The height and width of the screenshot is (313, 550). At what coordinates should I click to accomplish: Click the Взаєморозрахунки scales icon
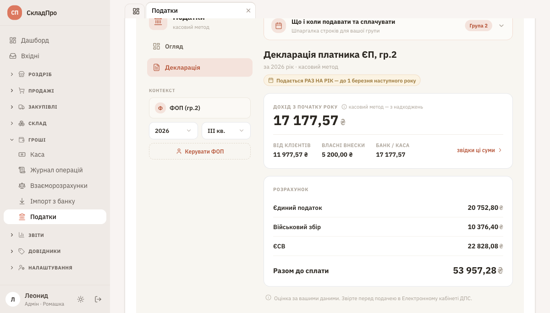pos(22,186)
